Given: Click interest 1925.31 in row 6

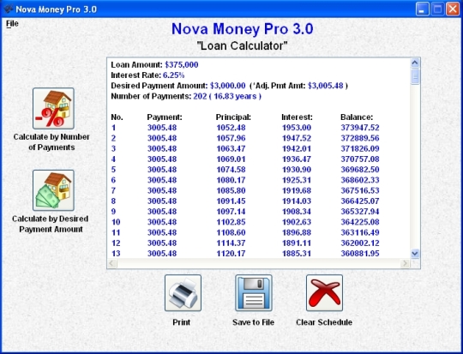Looking at the screenshot, I should tap(297, 180).
